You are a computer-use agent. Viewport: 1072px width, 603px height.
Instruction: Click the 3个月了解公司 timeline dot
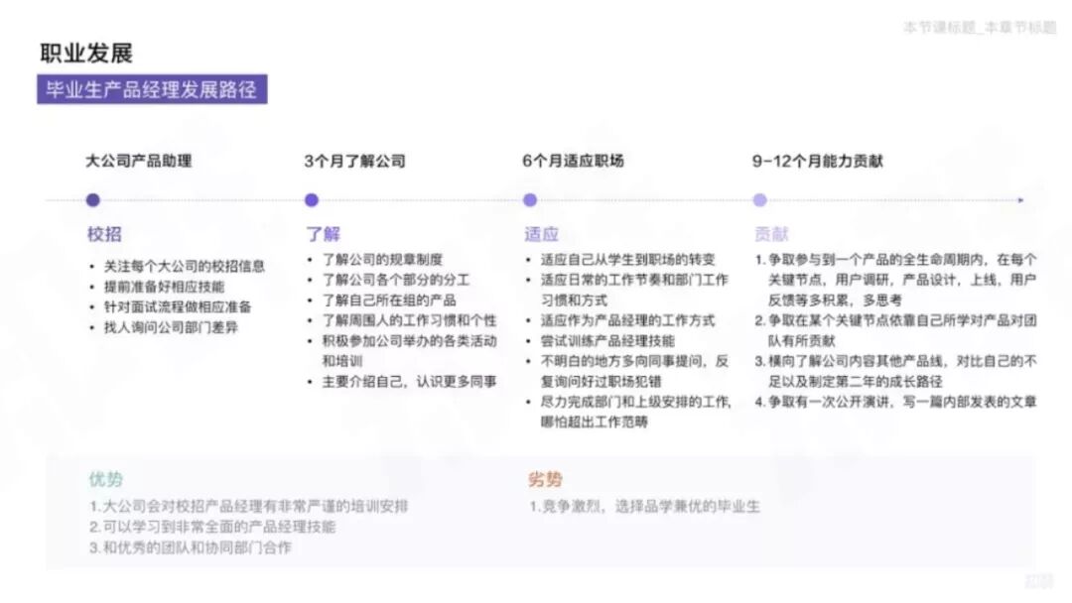click(311, 200)
